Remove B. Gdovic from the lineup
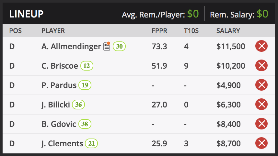The width and height of the screenshot is (278, 156). click(x=261, y=124)
